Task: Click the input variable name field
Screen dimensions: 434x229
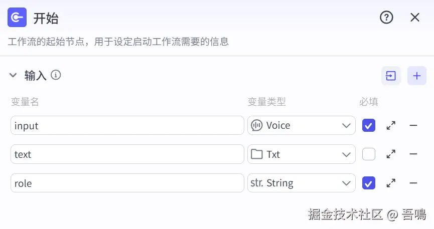Action: [127, 125]
